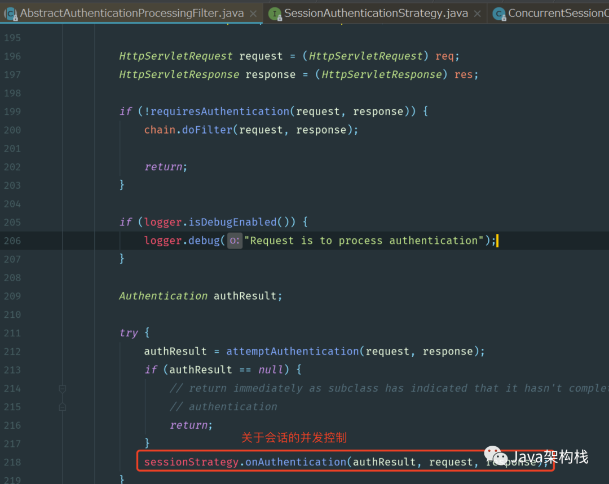Click the "try" keyword on line 211
The image size is (609, 484).
(x=129, y=332)
